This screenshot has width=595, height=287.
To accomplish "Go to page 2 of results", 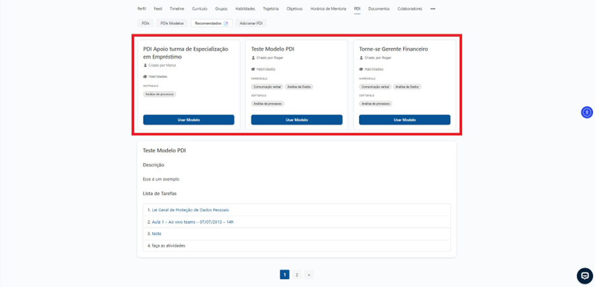I will point(296,275).
